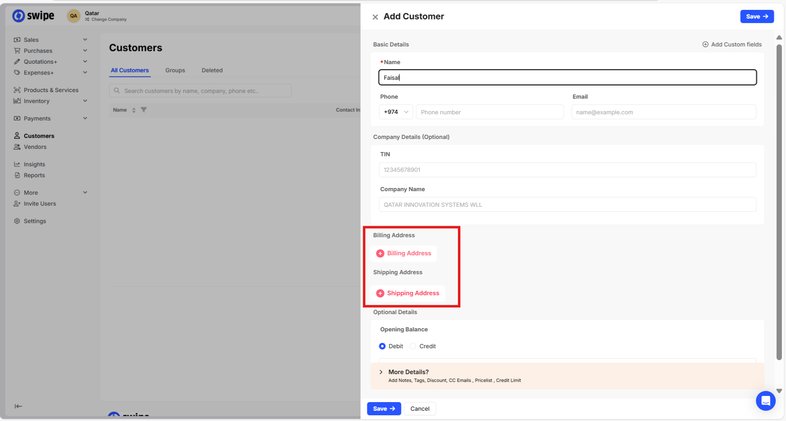
Task: Click the plus icon for Billing Address
Action: 380,253
